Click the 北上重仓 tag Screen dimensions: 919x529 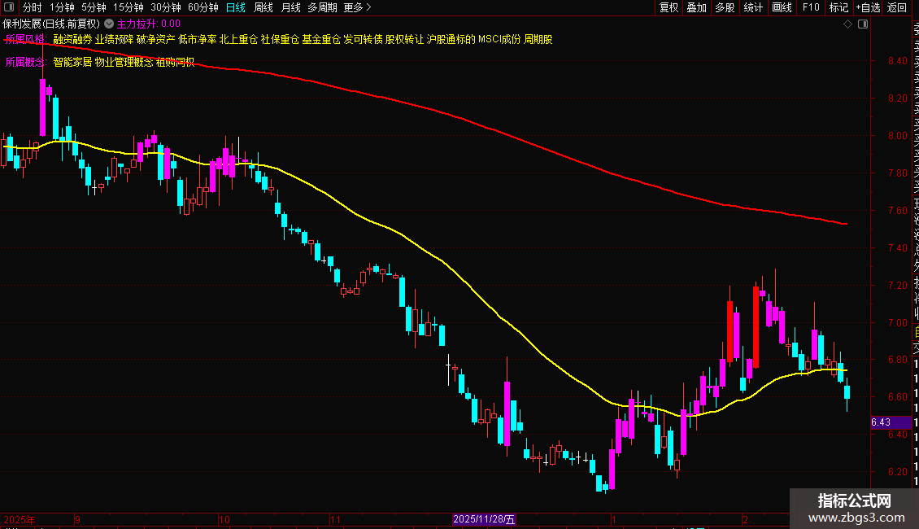pyautogui.click(x=238, y=39)
